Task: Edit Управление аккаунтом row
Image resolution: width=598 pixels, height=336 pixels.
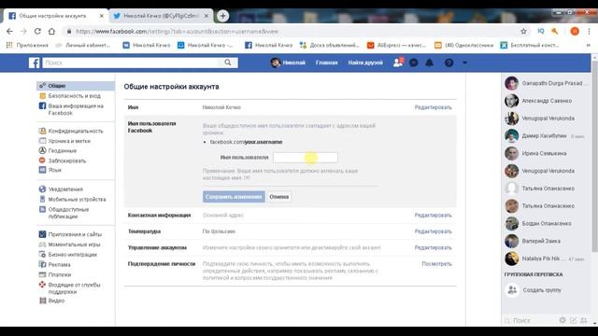Action: click(433, 247)
